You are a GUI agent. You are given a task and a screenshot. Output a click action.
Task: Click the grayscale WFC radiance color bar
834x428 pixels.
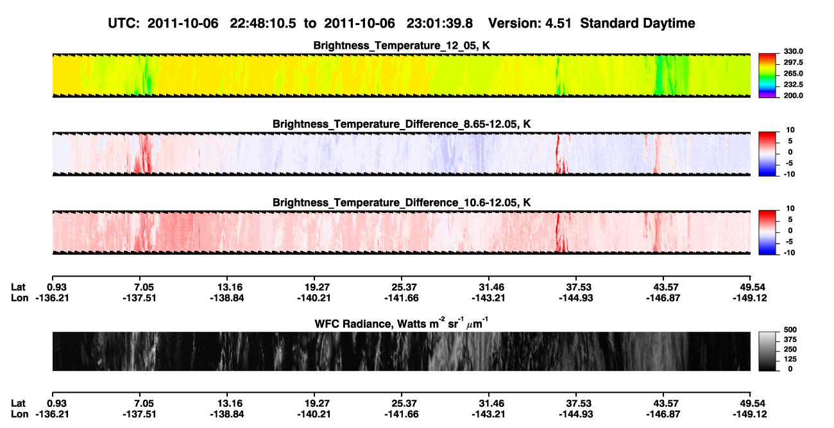pos(768,352)
